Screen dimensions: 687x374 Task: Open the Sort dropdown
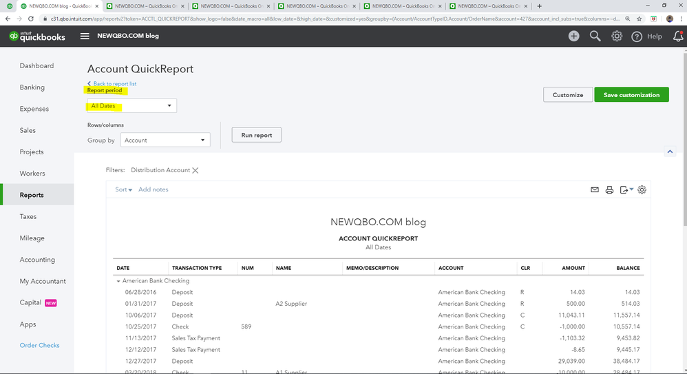[123, 189]
